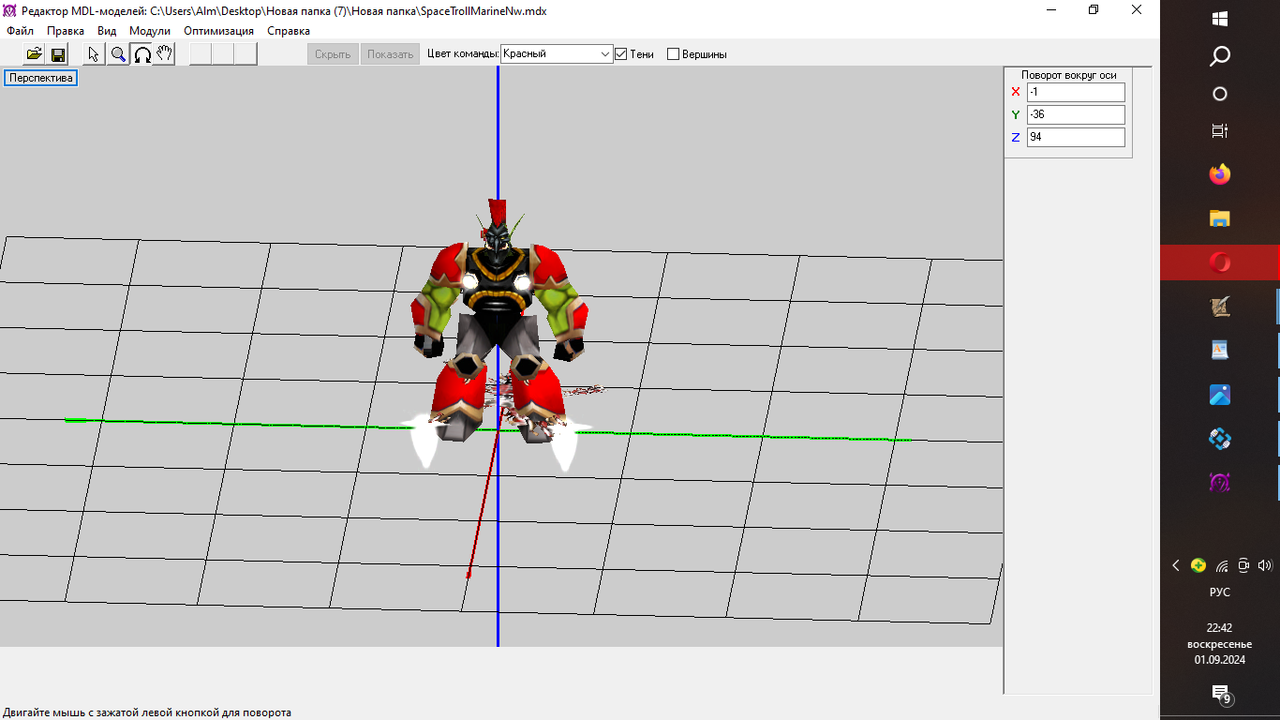Open the clock and date flyout
Screen dimensions: 1280x720
(x=1220, y=644)
